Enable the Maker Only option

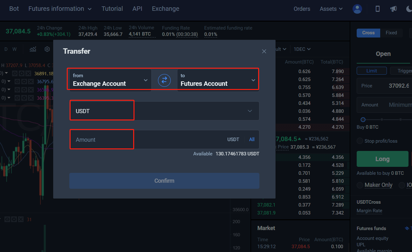pyautogui.click(x=360, y=185)
